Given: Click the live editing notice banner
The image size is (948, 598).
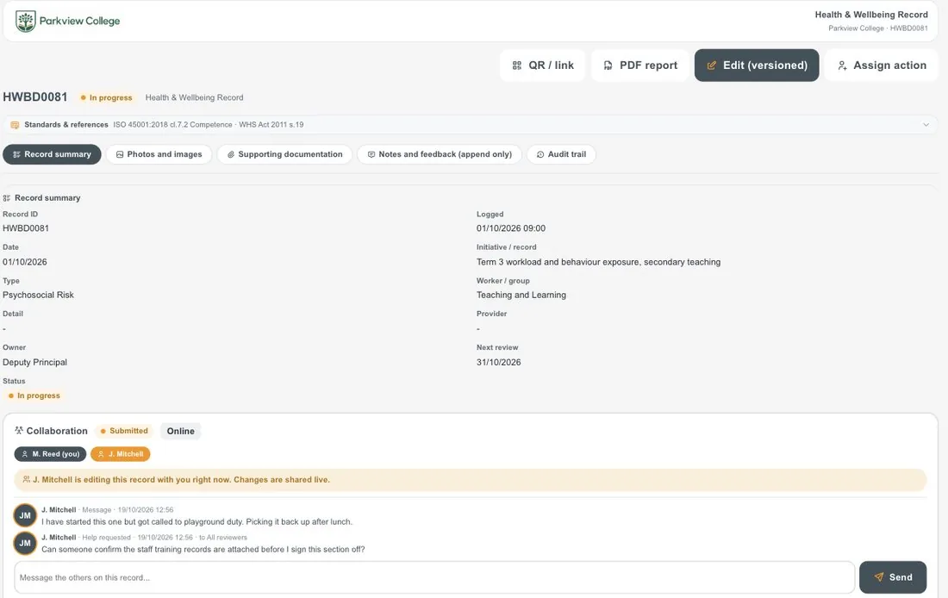Looking at the screenshot, I should tap(471, 479).
